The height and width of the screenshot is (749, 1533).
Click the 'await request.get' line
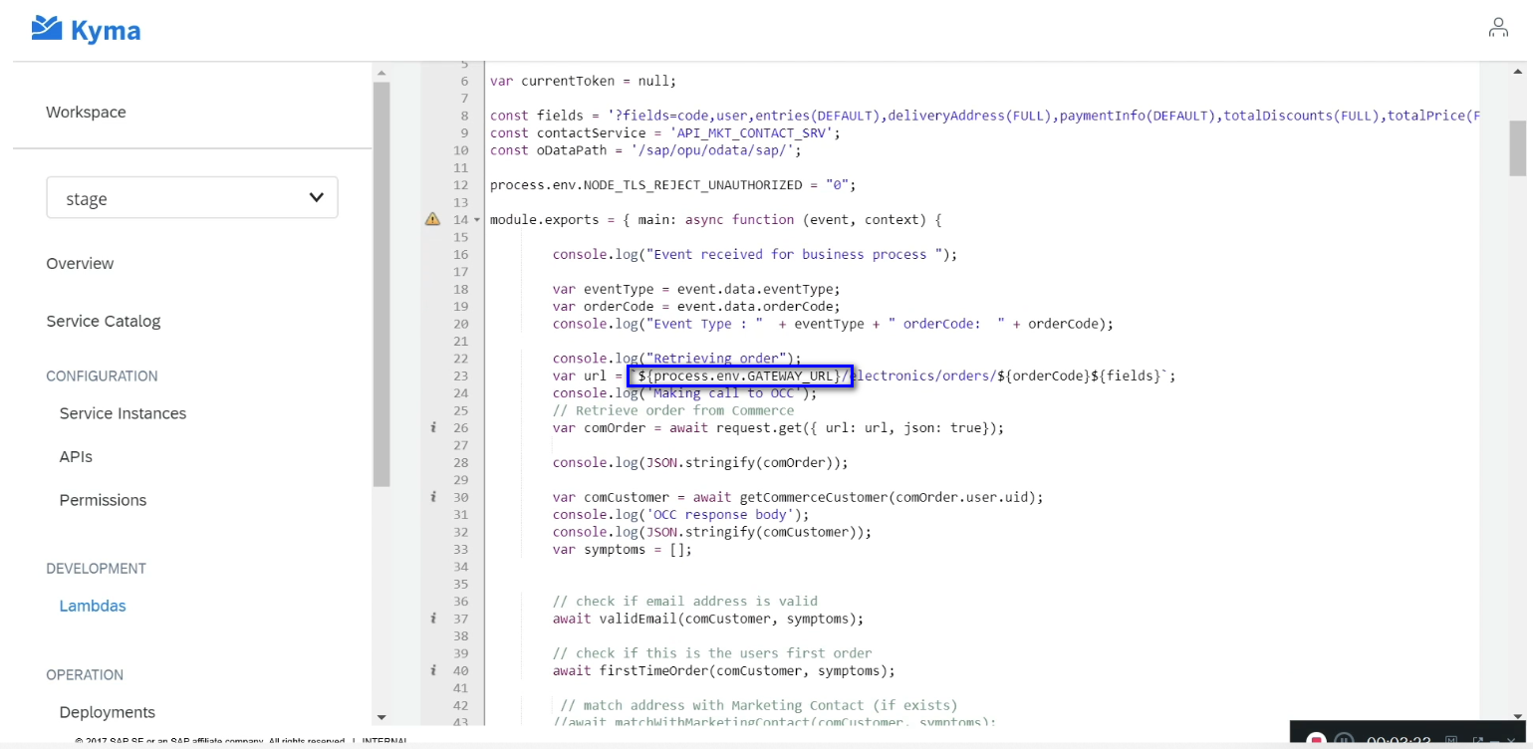(779, 427)
